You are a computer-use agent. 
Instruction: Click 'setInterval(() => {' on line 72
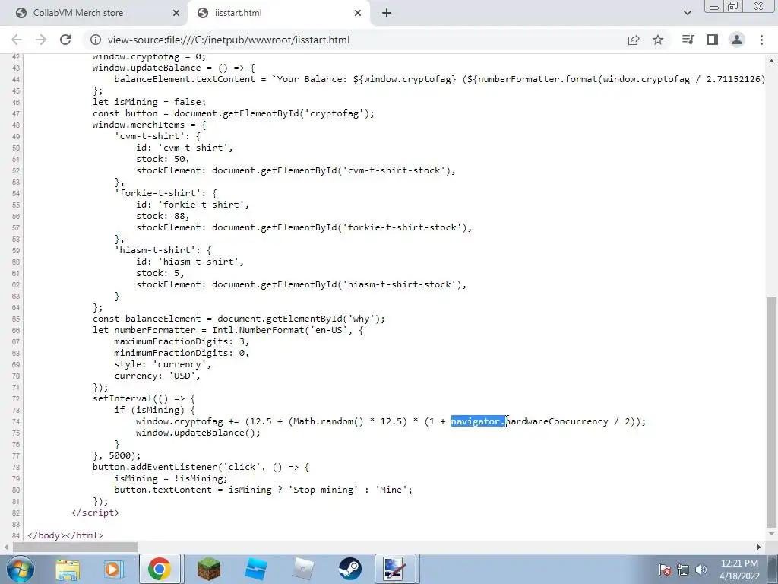point(144,398)
